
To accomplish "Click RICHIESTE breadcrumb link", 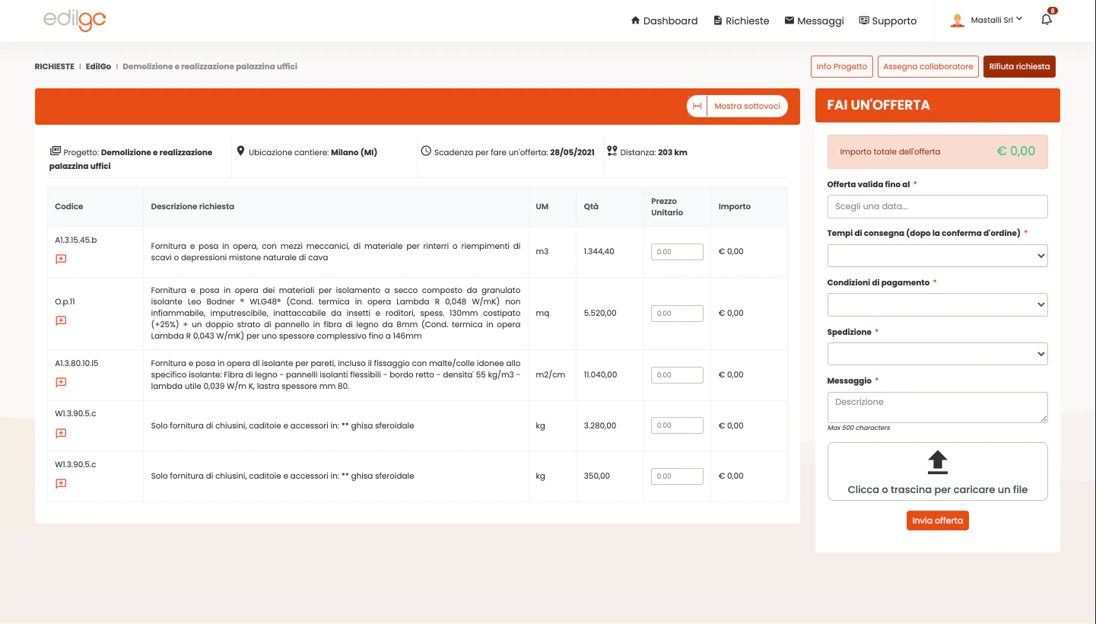I will (x=54, y=66).
